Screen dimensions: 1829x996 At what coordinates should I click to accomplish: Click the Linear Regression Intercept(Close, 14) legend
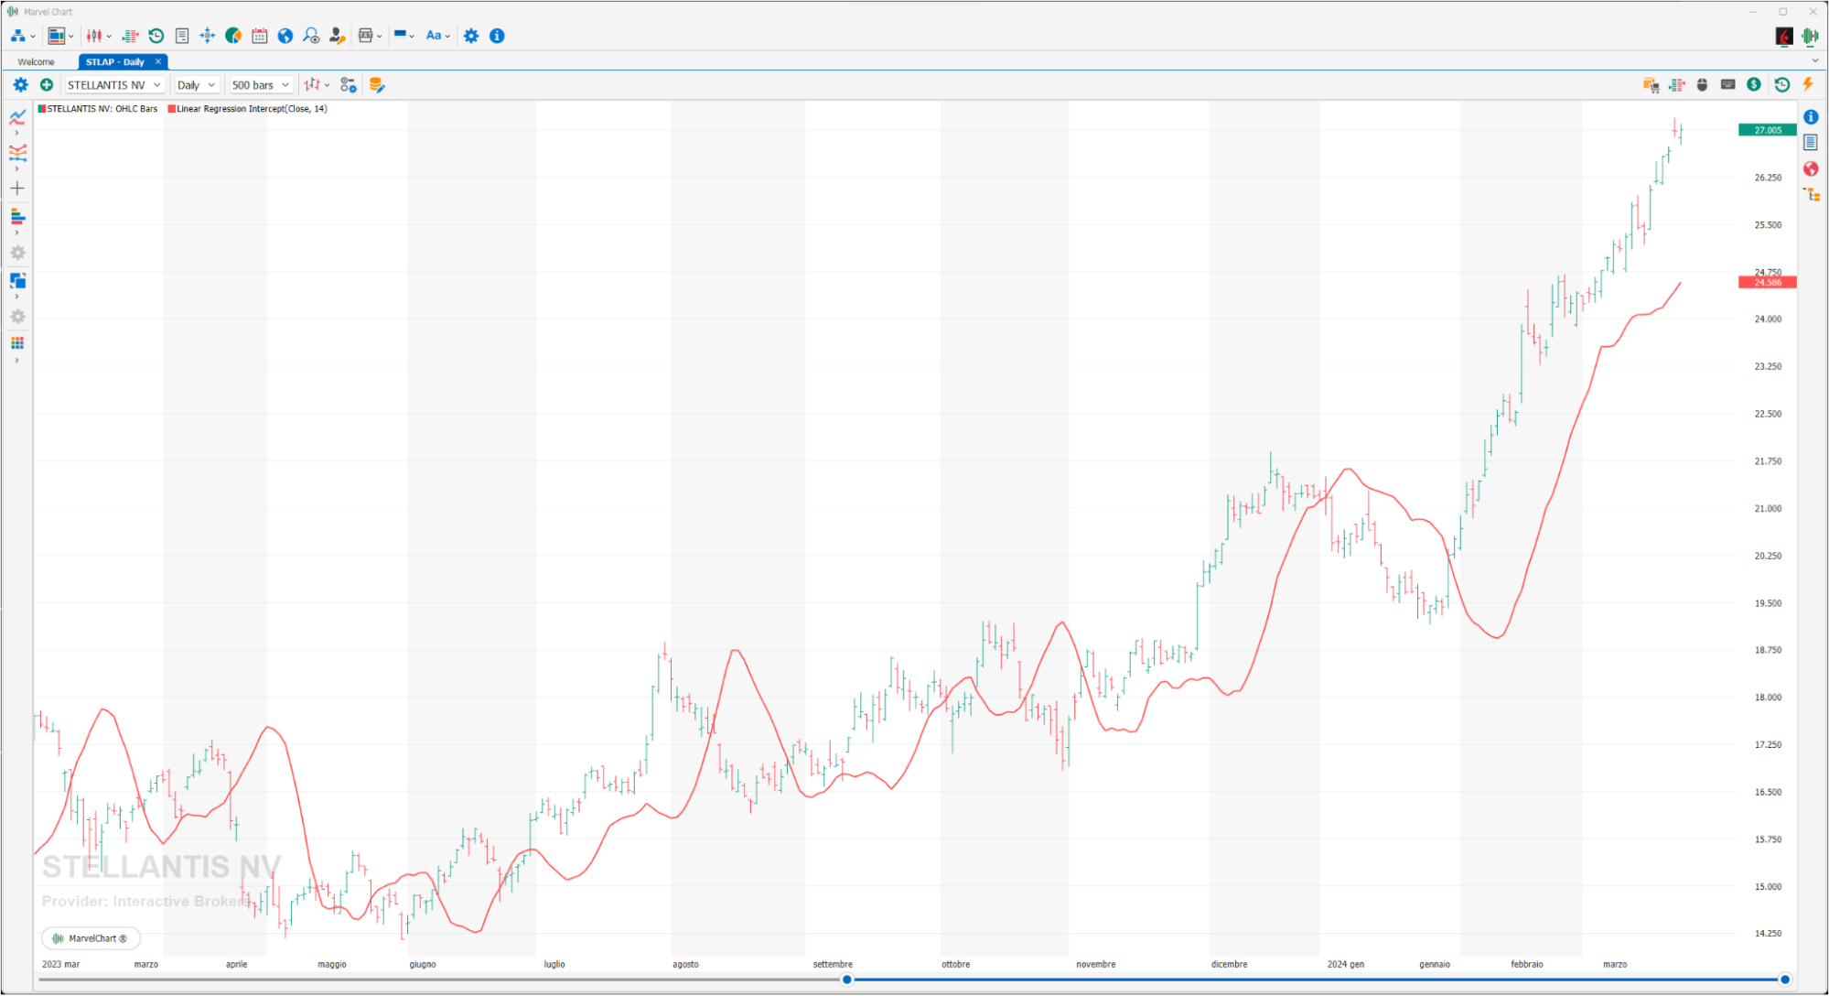[247, 109]
